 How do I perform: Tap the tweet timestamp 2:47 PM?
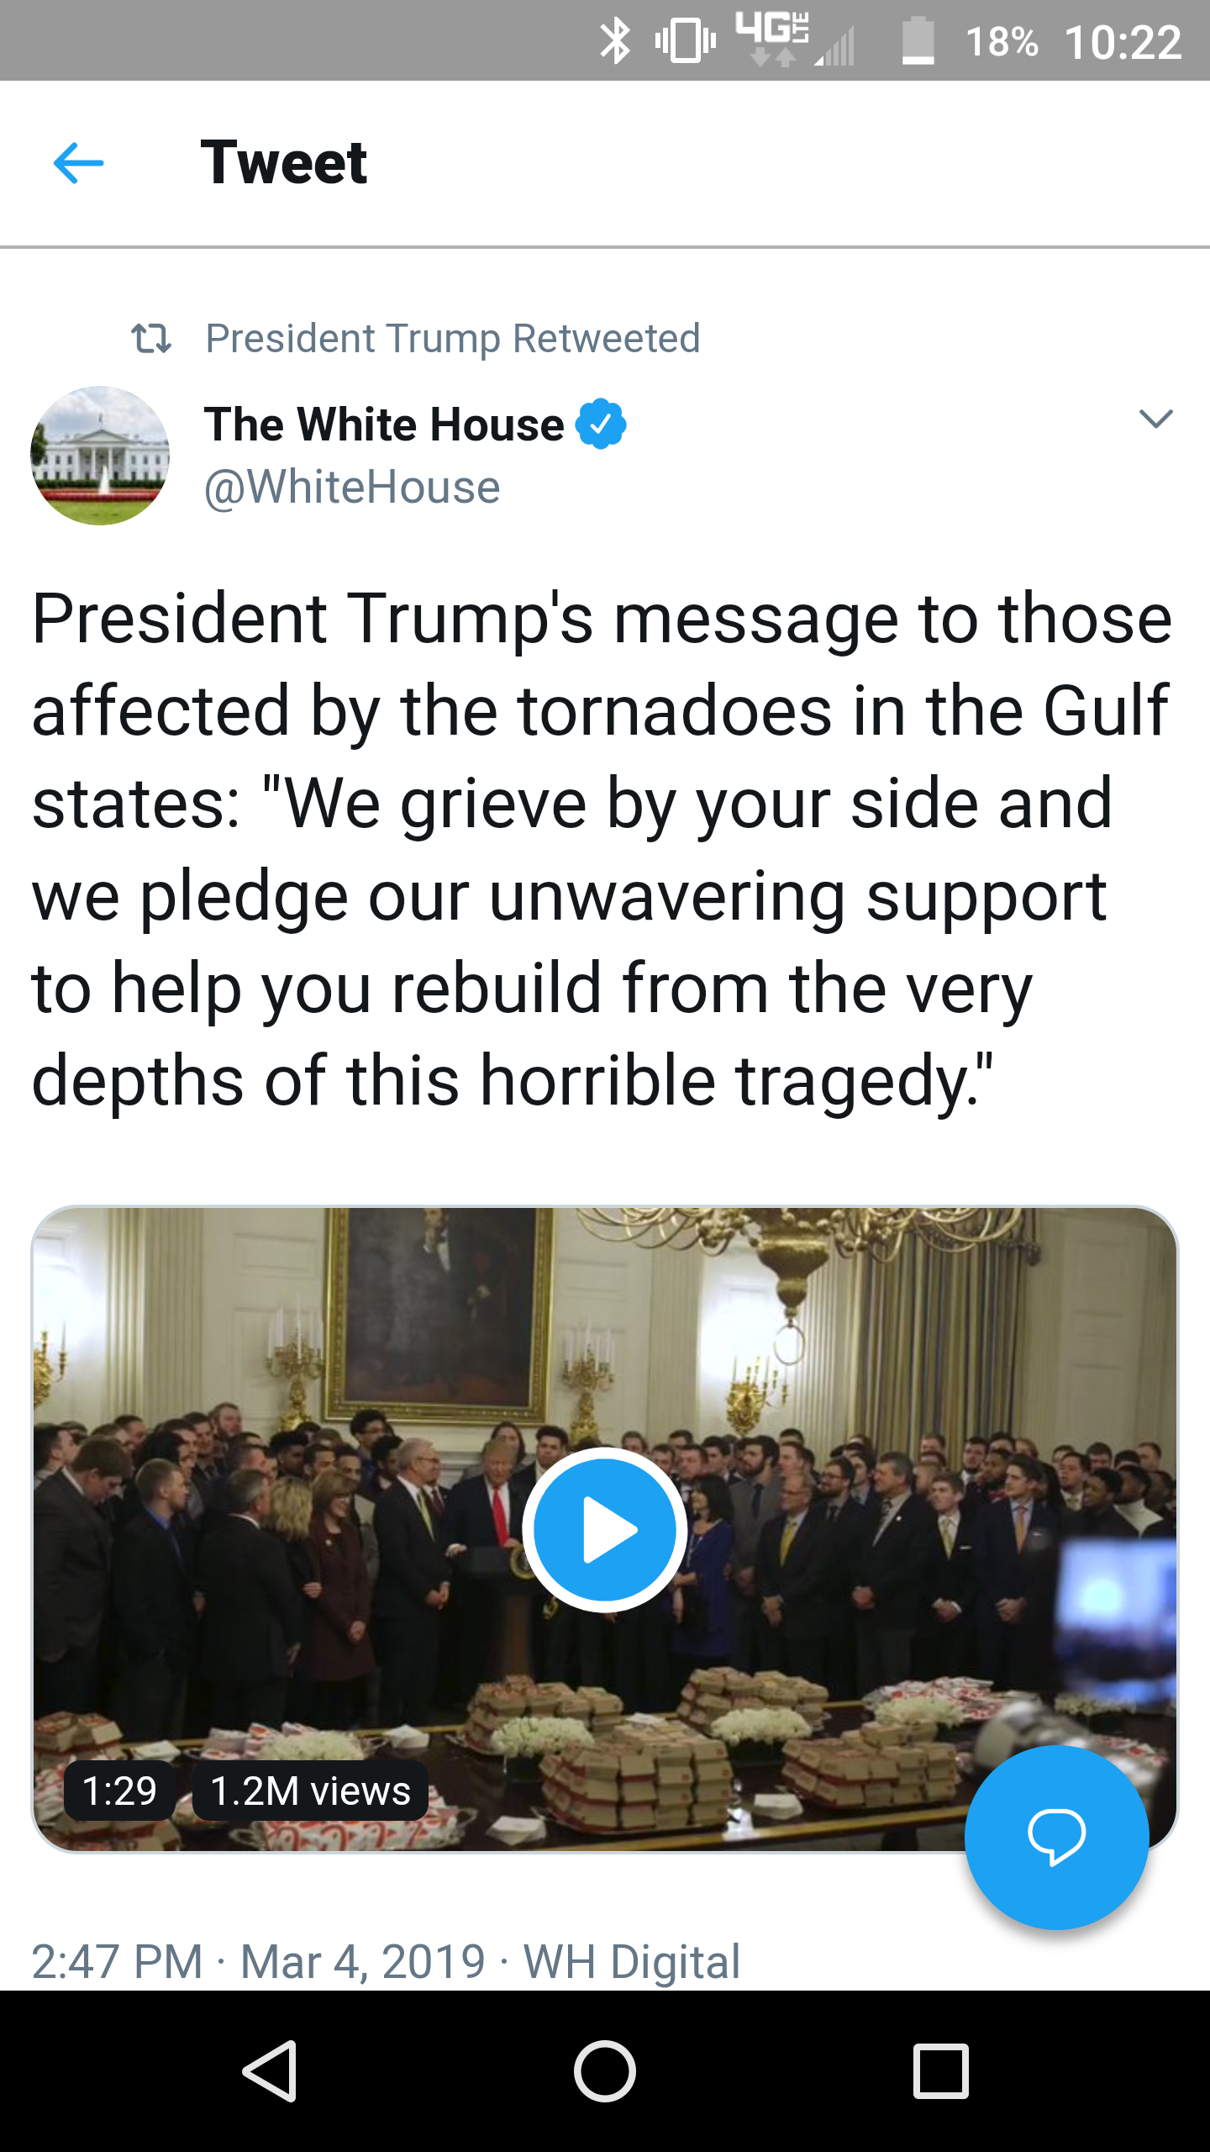coord(118,1962)
